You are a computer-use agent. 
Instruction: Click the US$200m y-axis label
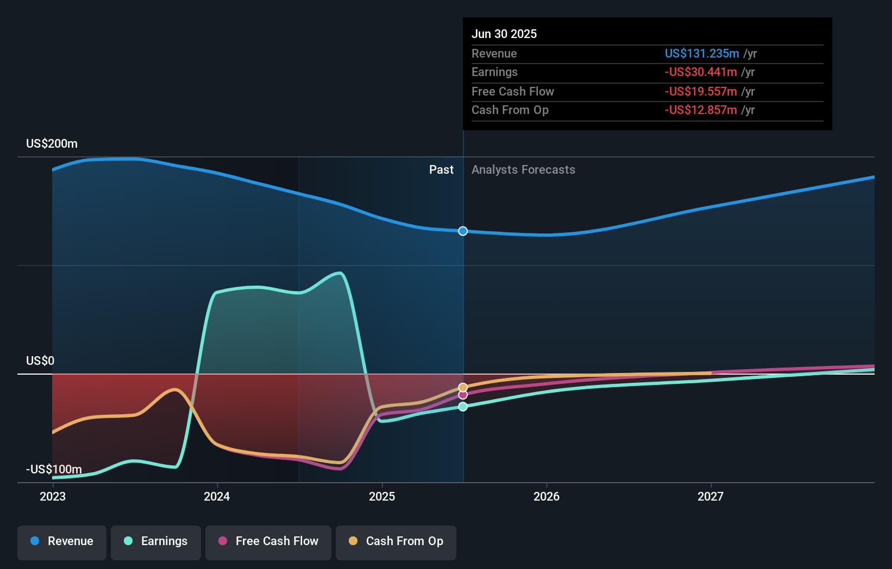tap(52, 144)
